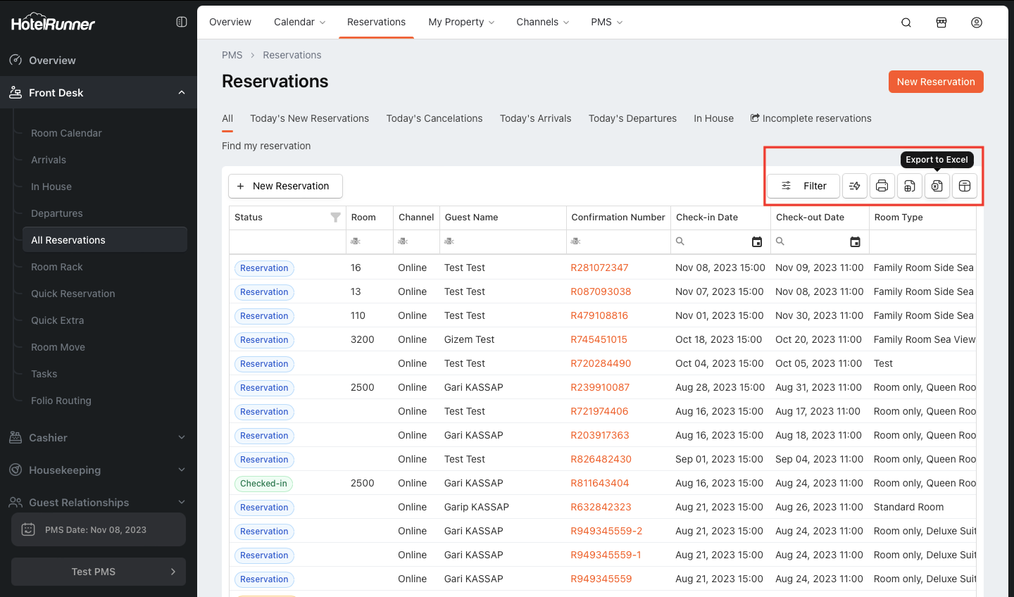
Task: Open the Channels dropdown in top navigation
Action: [x=542, y=23]
